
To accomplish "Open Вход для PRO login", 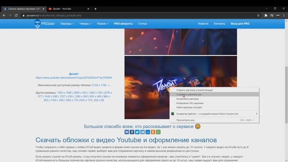I will [x=240, y=24].
